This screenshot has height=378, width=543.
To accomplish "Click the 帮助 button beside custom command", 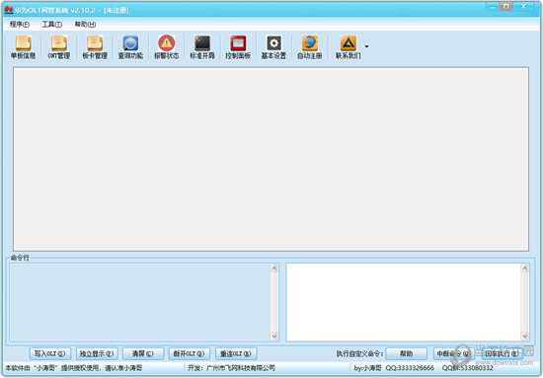I will (406, 353).
